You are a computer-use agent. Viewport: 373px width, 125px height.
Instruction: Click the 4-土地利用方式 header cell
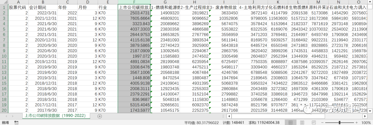click(x=254, y=7)
